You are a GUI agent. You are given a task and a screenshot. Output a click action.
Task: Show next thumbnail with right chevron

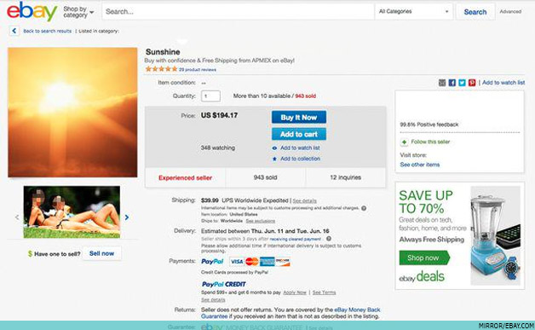point(127,217)
